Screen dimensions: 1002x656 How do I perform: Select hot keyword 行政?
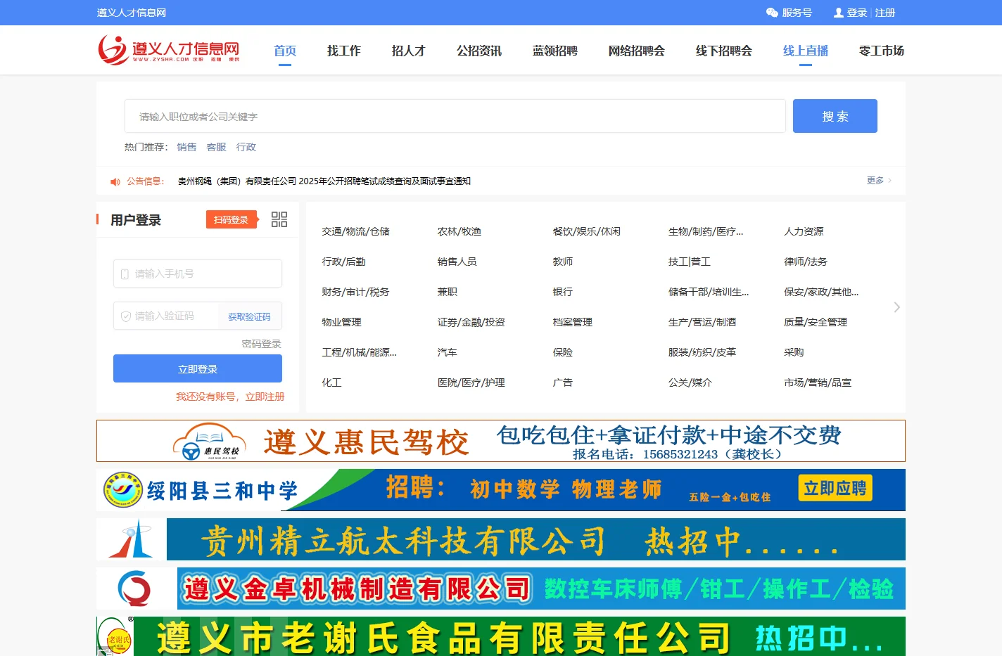click(x=246, y=147)
